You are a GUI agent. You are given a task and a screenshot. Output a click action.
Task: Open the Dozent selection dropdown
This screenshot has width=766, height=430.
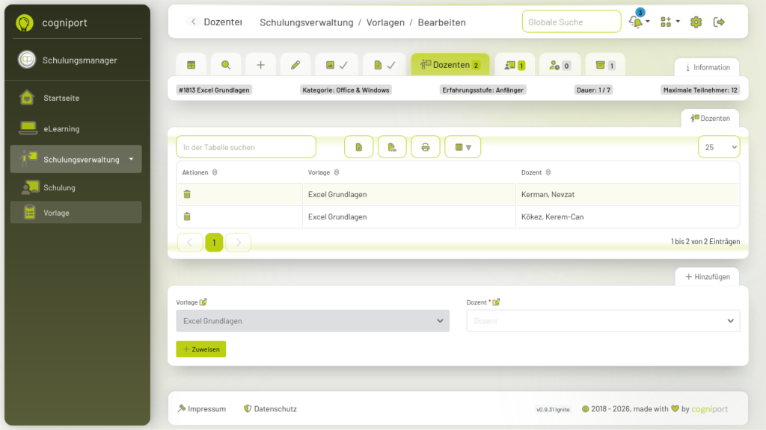tap(603, 321)
